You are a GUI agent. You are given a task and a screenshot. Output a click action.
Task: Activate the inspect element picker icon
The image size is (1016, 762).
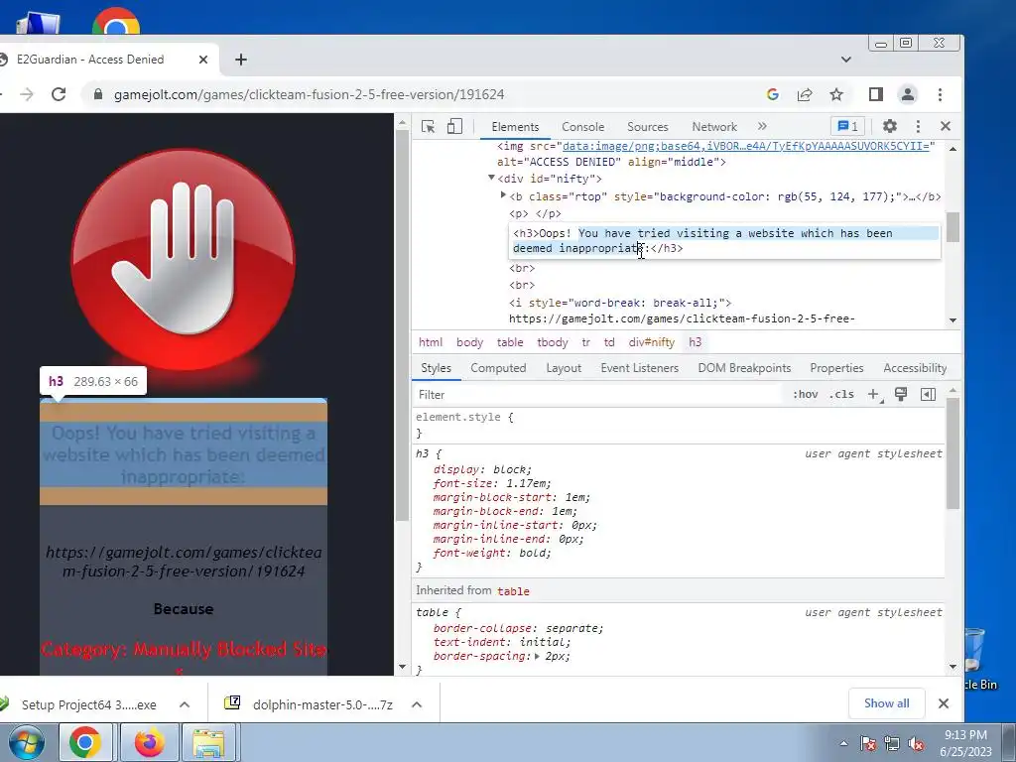coord(428,126)
